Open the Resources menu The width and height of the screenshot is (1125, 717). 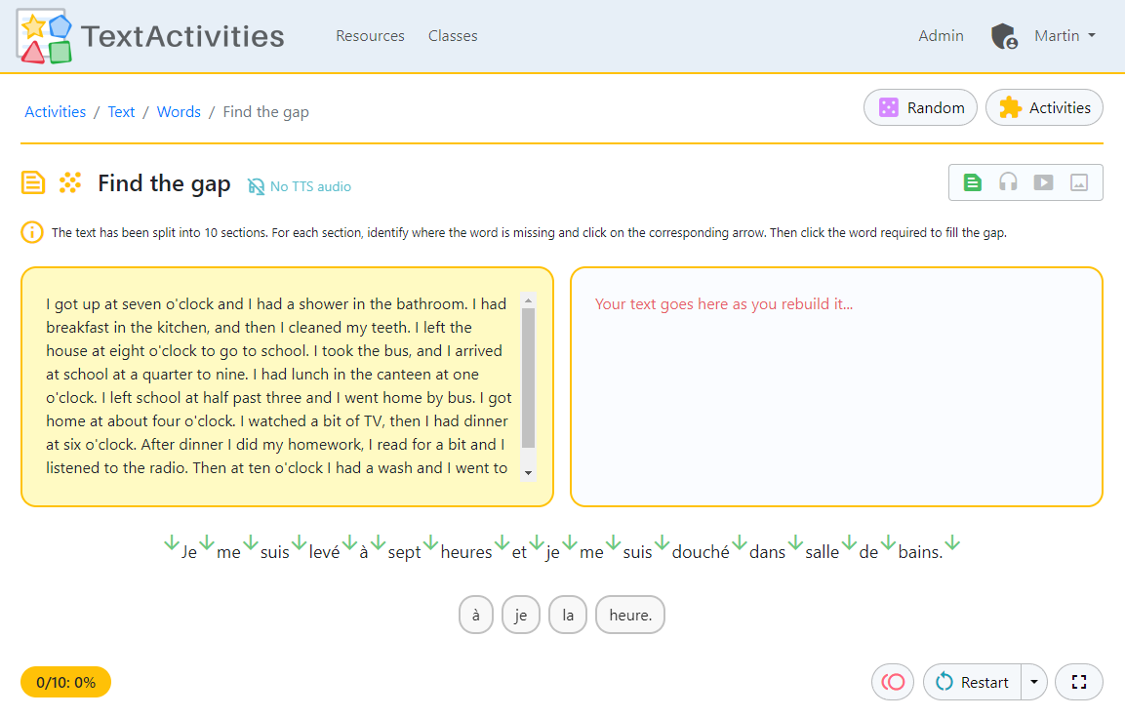370,36
